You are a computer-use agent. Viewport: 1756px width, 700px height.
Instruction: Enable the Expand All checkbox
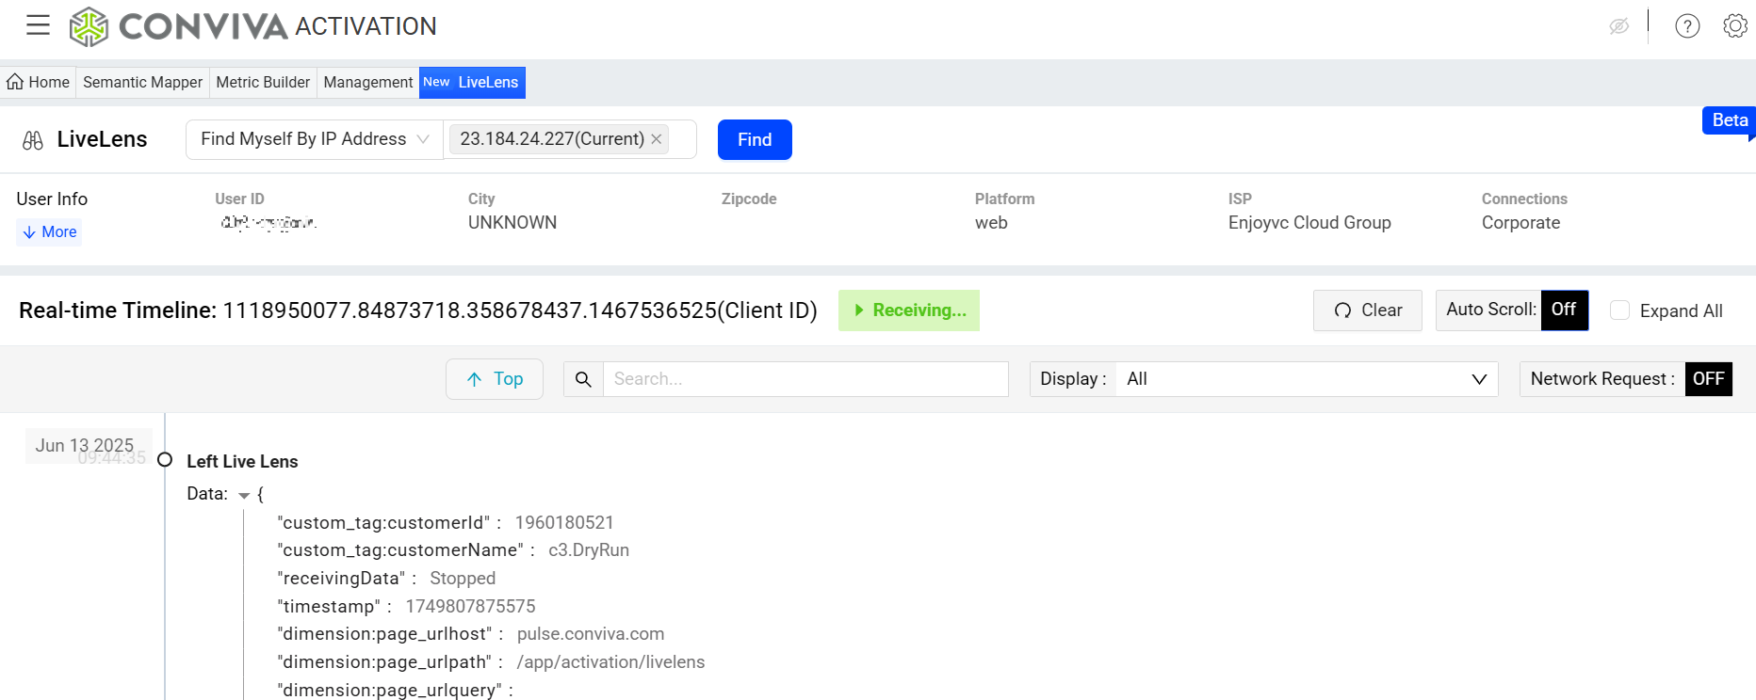coord(1619,310)
